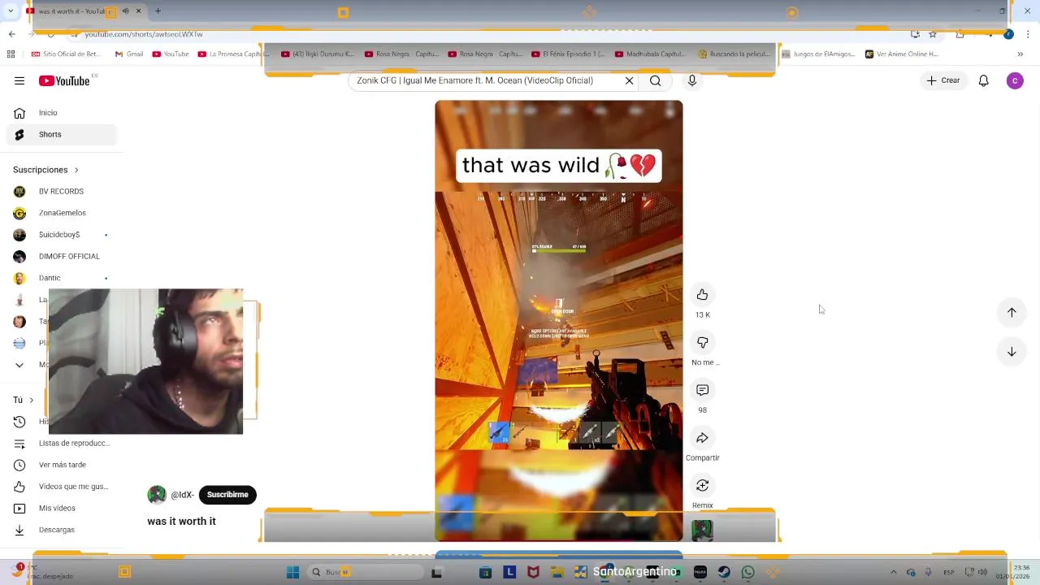Start voice search with microphone
Viewport: 1040px width, 585px height.
[x=692, y=80]
